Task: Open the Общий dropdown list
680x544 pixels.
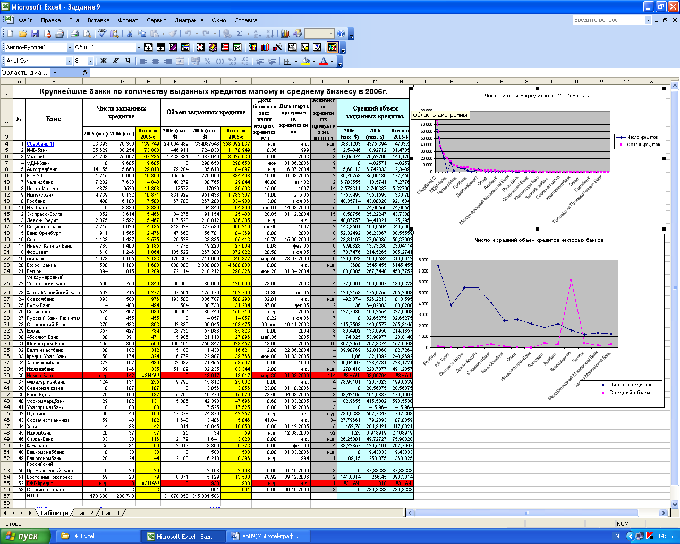Action: coord(139,47)
